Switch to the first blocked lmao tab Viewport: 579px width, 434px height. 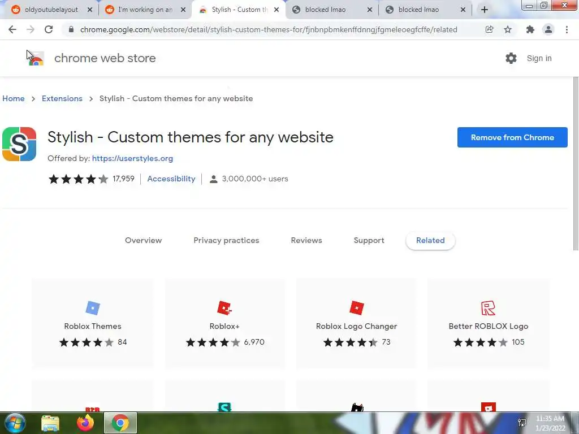click(x=325, y=10)
